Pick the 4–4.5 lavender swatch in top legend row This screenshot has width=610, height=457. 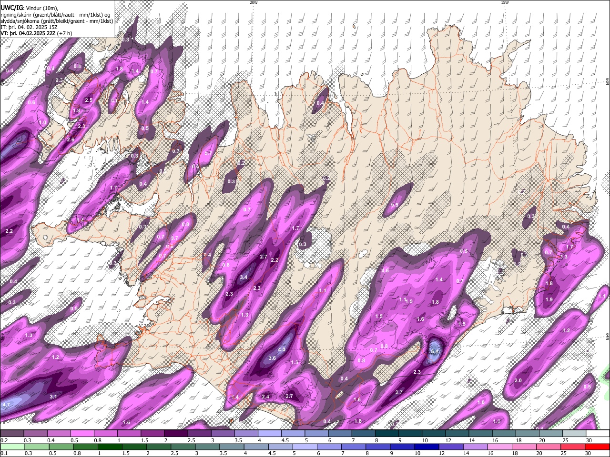click(x=270, y=433)
